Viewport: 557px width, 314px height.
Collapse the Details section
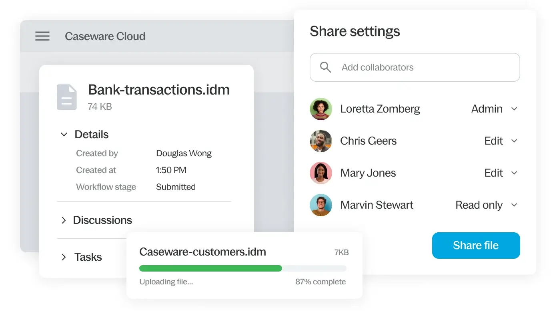pos(64,135)
